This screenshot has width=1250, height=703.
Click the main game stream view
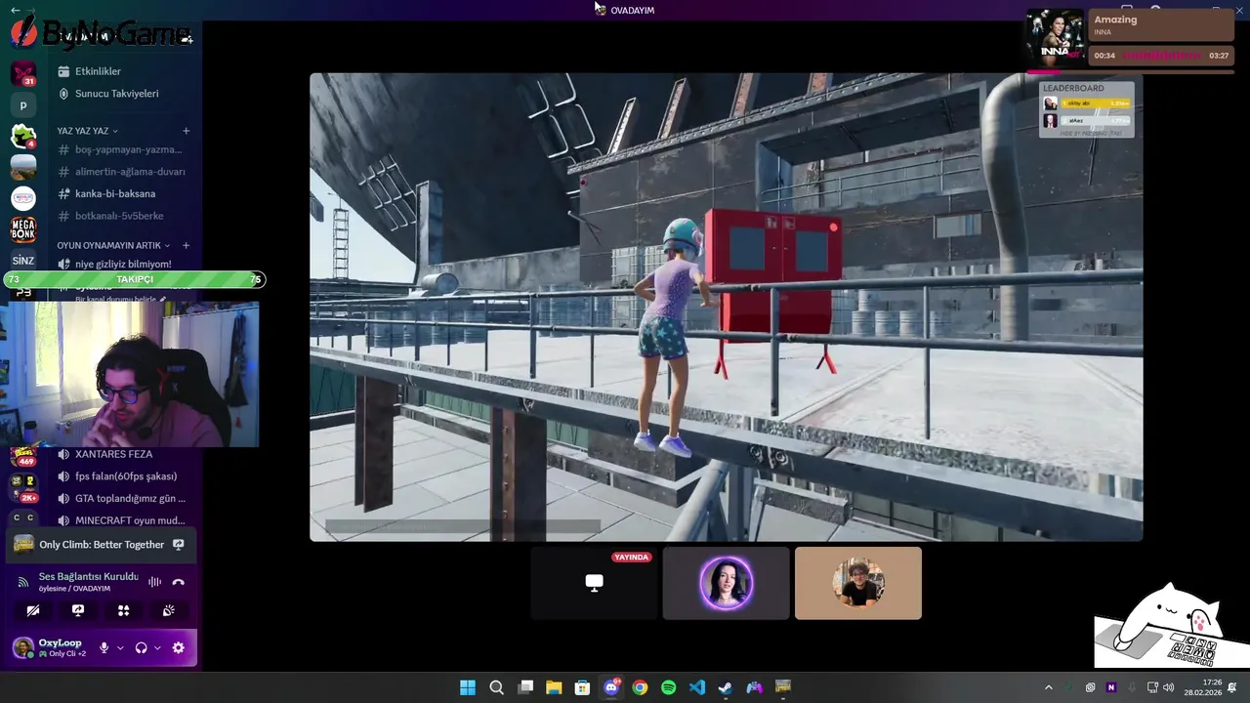coord(726,307)
